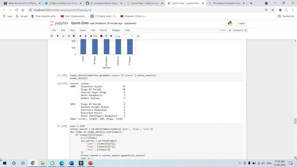Image resolution: width=297 pixels, height=167 pixels.
Task: Open the Cell menu
Action: (x=93, y=30)
